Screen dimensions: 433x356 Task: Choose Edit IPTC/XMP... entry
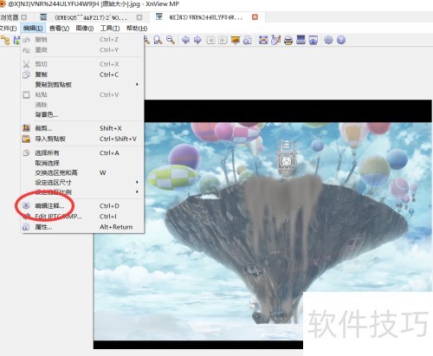click(82, 217)
